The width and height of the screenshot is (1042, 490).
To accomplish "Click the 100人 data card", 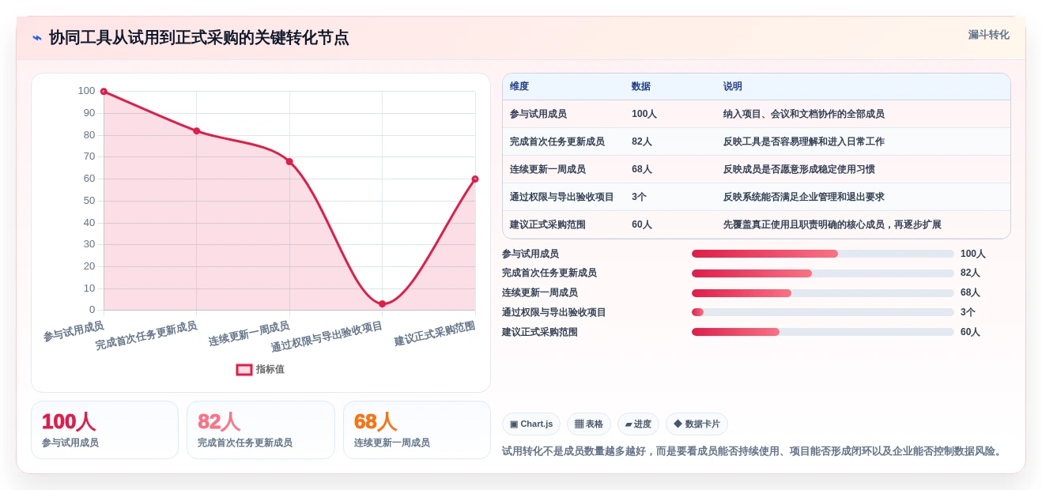I will (x=104, y=430).
